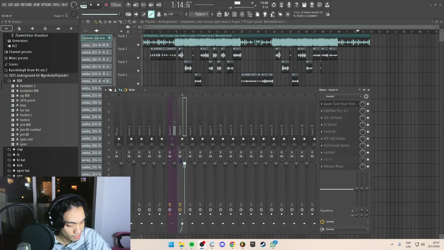Click the save project floppy icon
This screenshot has height=250, width=444.
pos(304,5)
